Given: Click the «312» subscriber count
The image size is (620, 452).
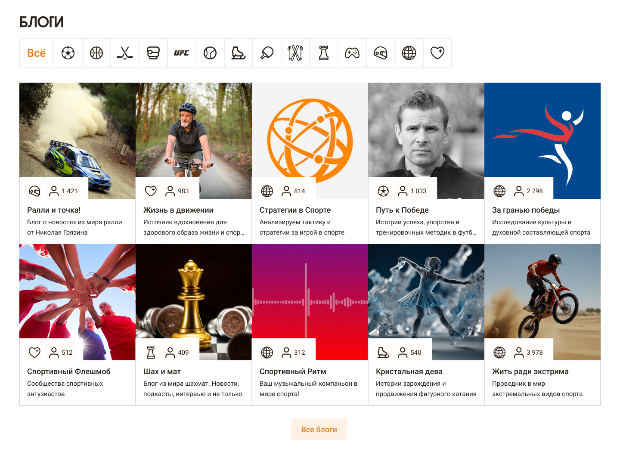Looking at the screenshot, I should (300, 353).
